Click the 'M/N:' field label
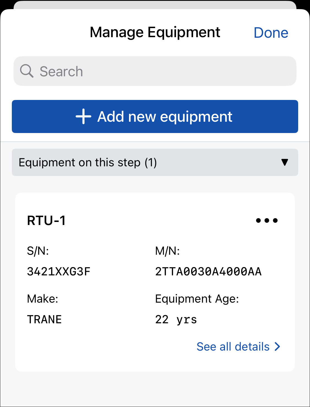This screenshot has width=310, height=407. (x=167, y=251)
